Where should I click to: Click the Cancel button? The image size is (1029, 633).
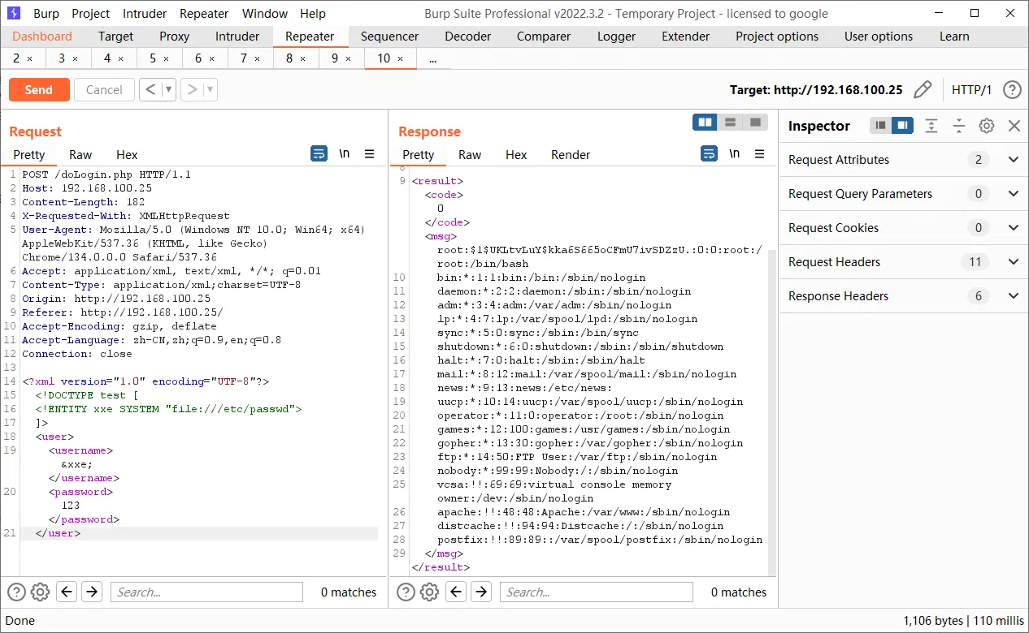coord(104,90)
